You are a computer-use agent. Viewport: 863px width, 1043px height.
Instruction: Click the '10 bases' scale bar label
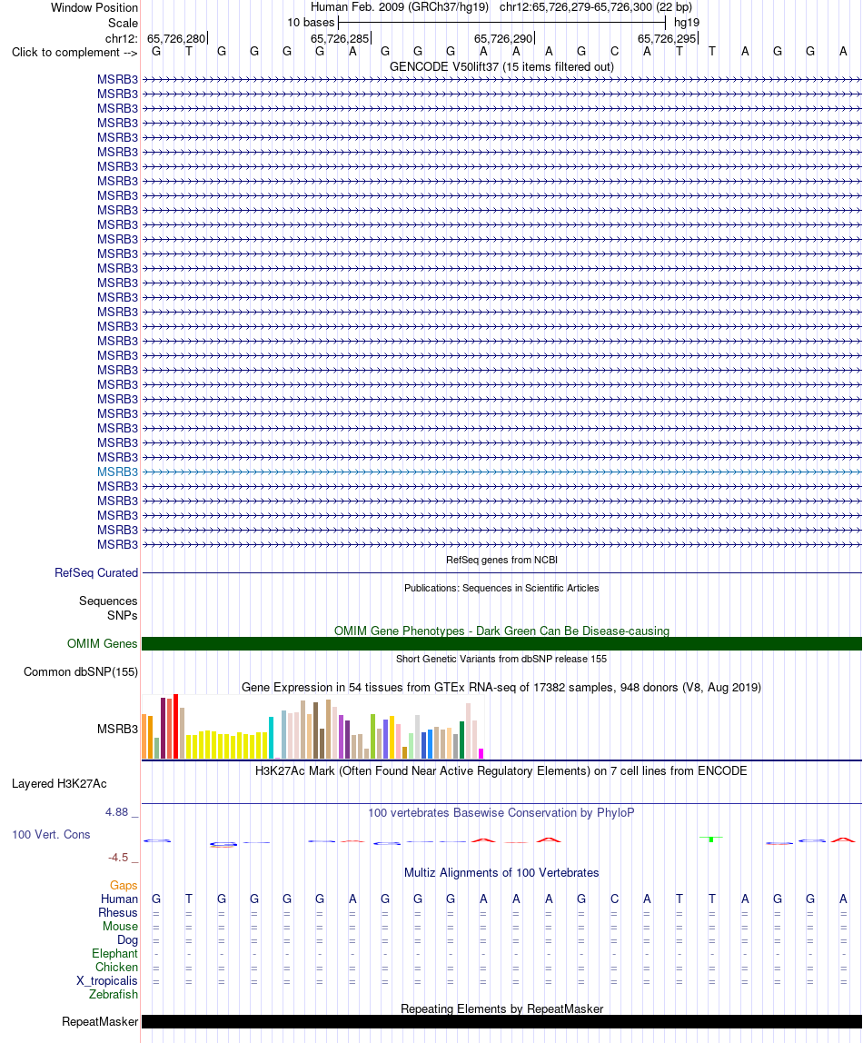tap(311, 22)
